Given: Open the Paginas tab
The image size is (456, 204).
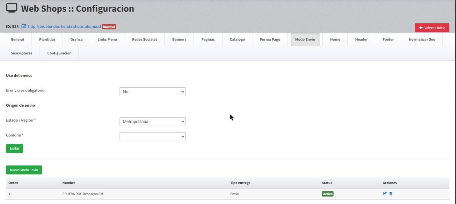Looking at the screenshot, I should [x=208, y=40].
